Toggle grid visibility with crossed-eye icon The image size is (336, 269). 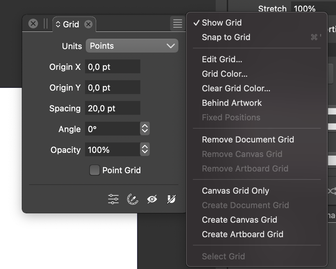pyautogui.click(x=152, y=199)
